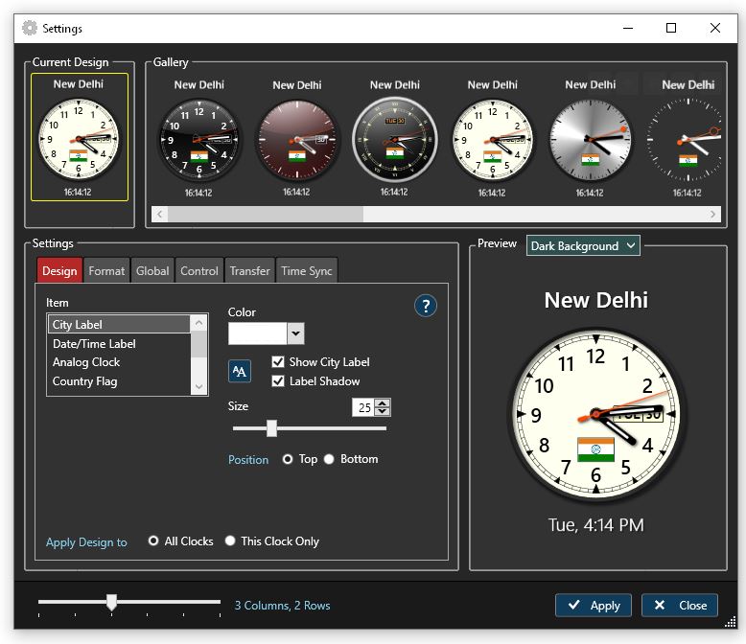
Task: Select the transparent tick-mark clock design
Action: pyautogui.click(x=685, y=139)
